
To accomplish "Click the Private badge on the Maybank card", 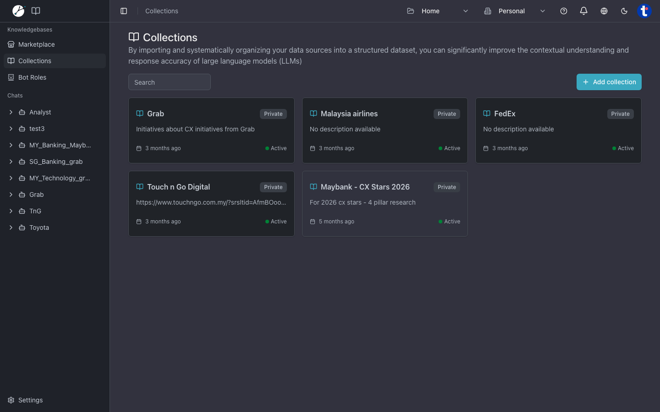I will [x=447, y=187].
